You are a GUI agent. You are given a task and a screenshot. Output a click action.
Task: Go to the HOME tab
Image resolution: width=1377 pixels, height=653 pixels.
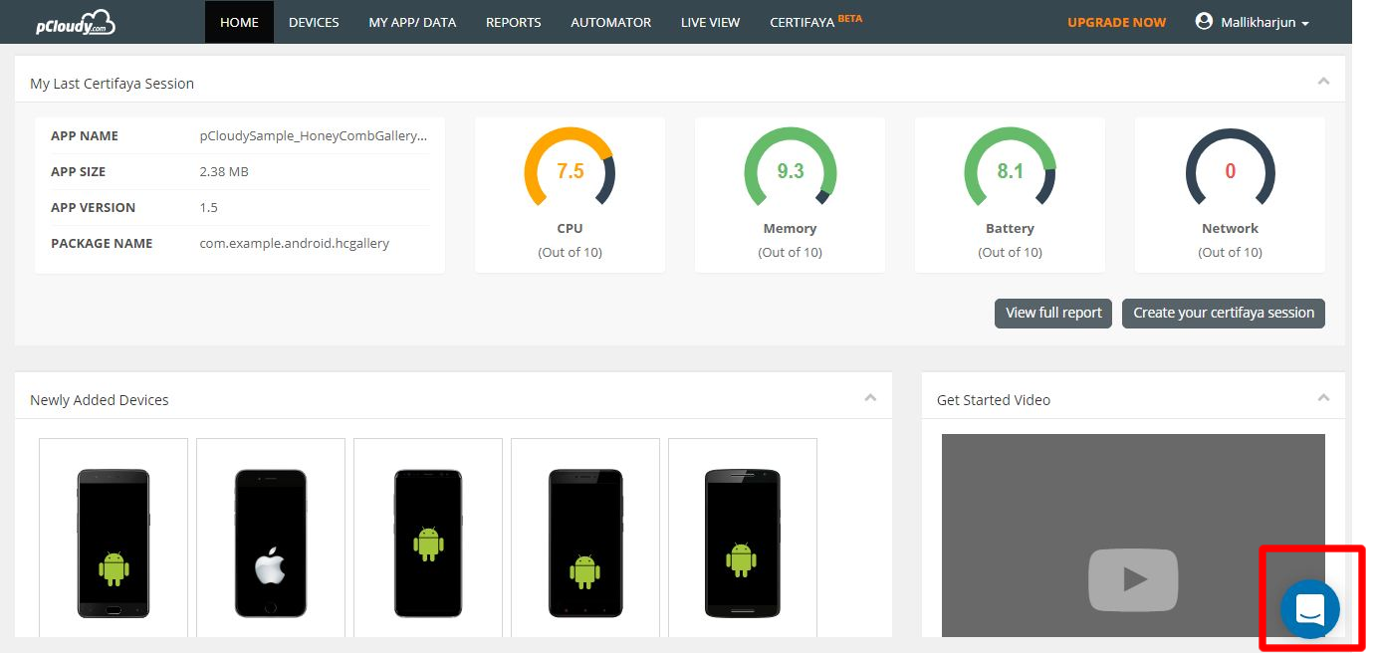(x=239, y=22)
